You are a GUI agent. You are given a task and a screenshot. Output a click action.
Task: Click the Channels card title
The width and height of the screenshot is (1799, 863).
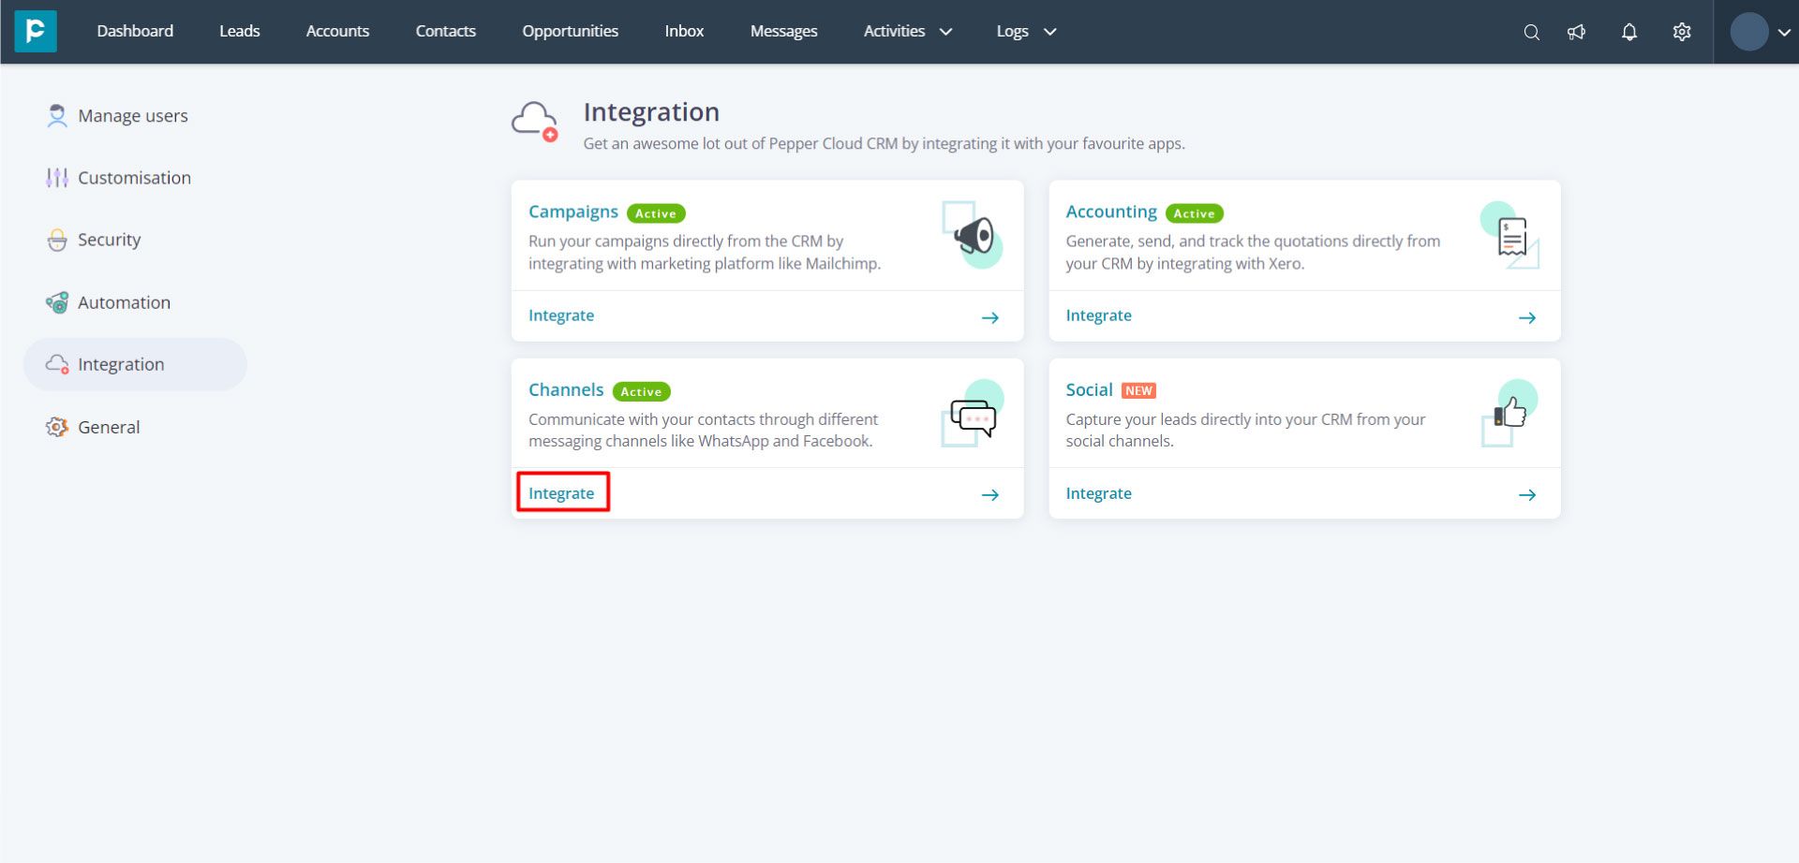tap(566, 389)
